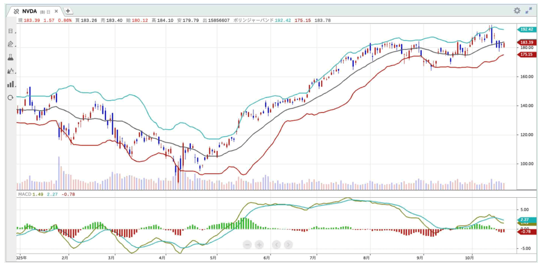Open the gear settings icon

click(517, 10)
